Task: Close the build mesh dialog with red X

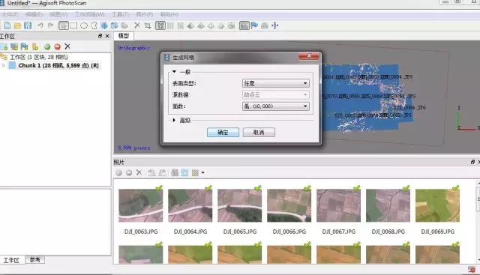Action: pyautogui.click(x=308, y=56)
